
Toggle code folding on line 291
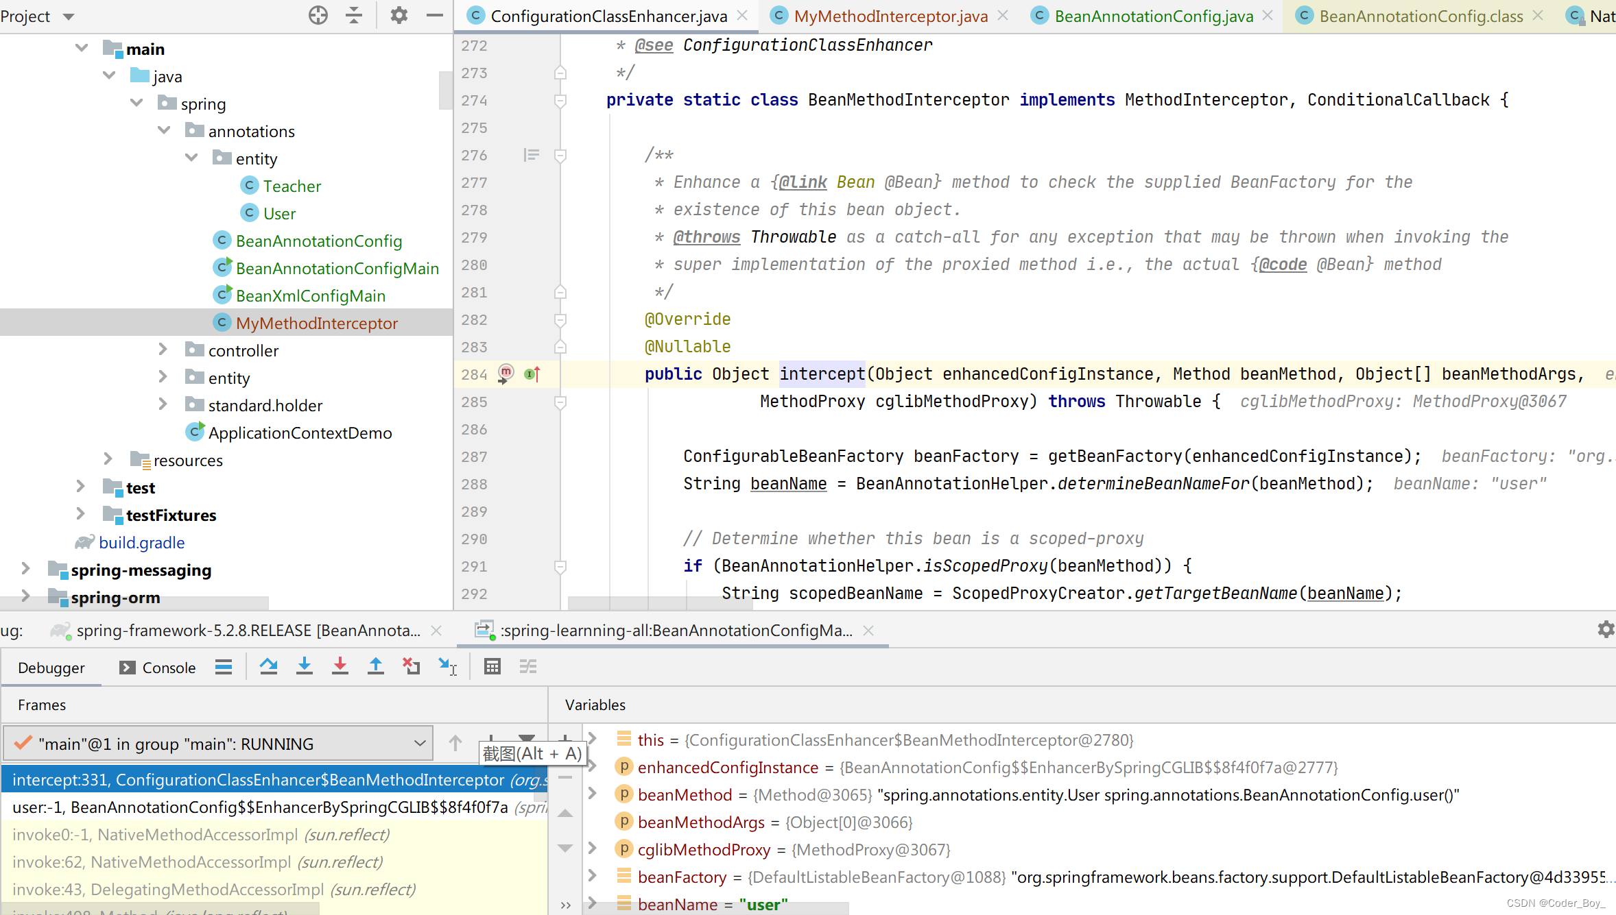[560, 567]
